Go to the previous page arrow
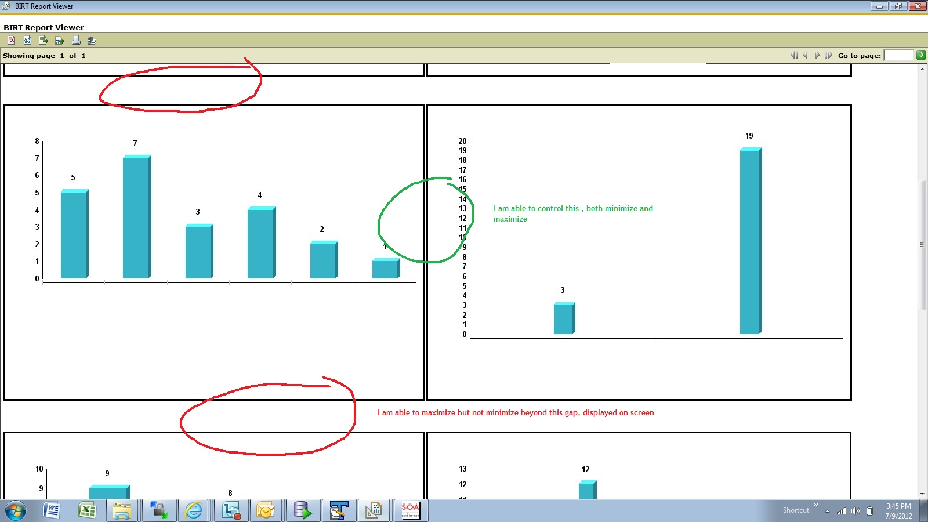 [x=806, y=55]
